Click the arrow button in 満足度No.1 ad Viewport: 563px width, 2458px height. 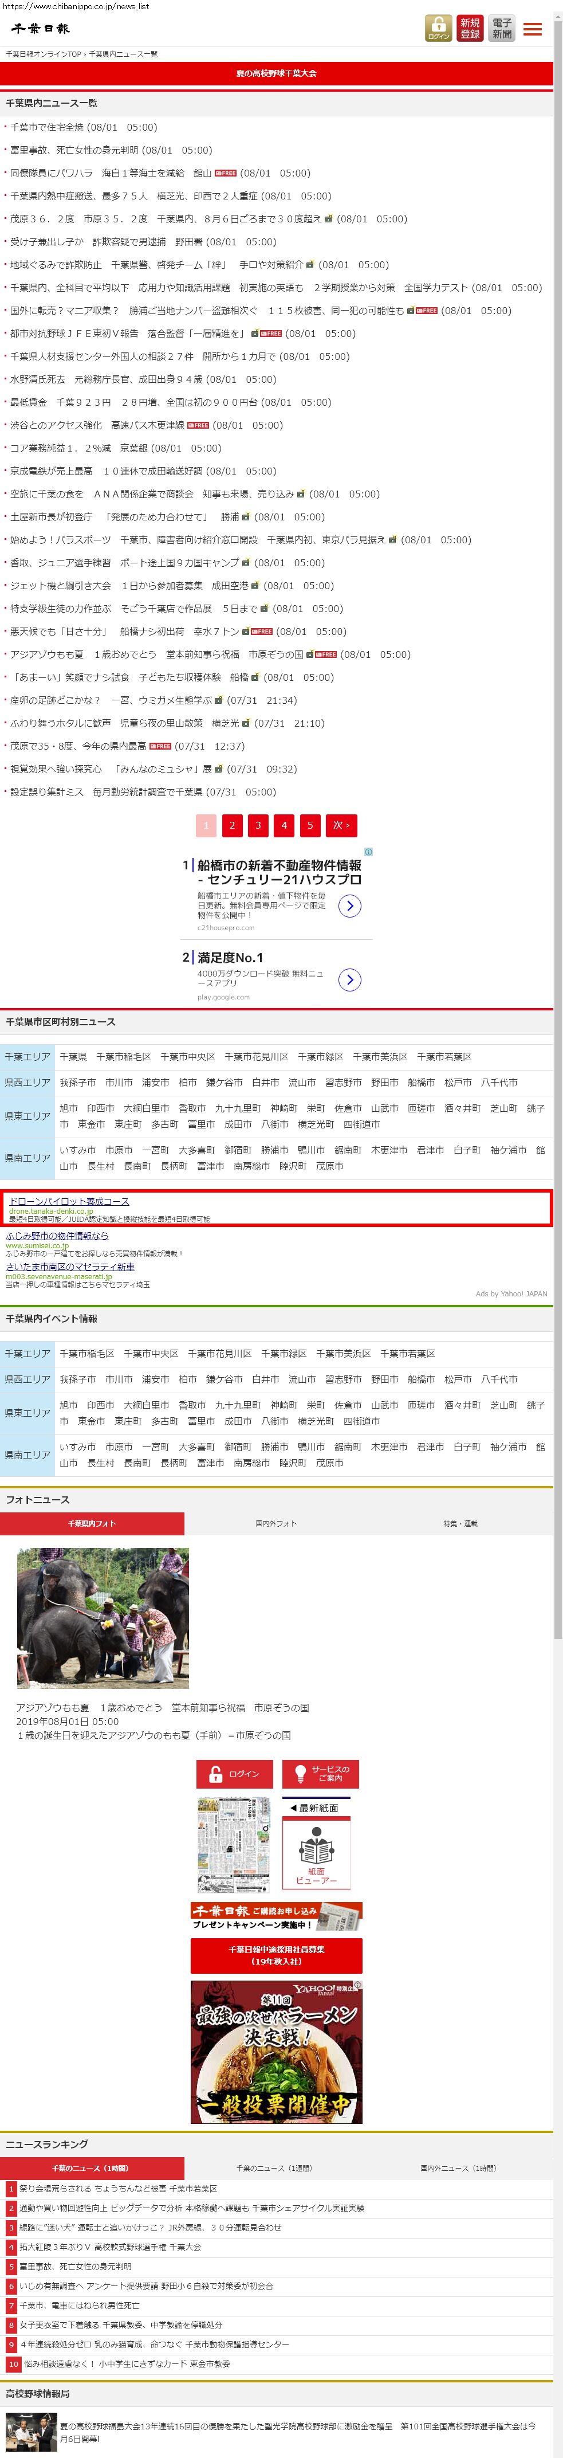350,979
